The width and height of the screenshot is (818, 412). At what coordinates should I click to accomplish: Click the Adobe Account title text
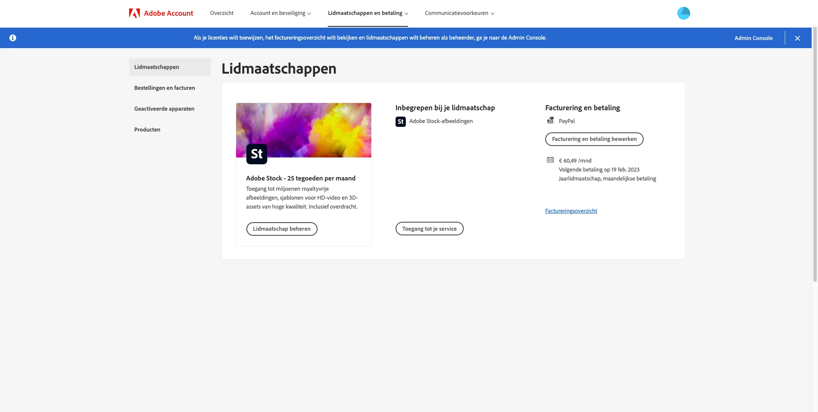[x=168, y=13]
